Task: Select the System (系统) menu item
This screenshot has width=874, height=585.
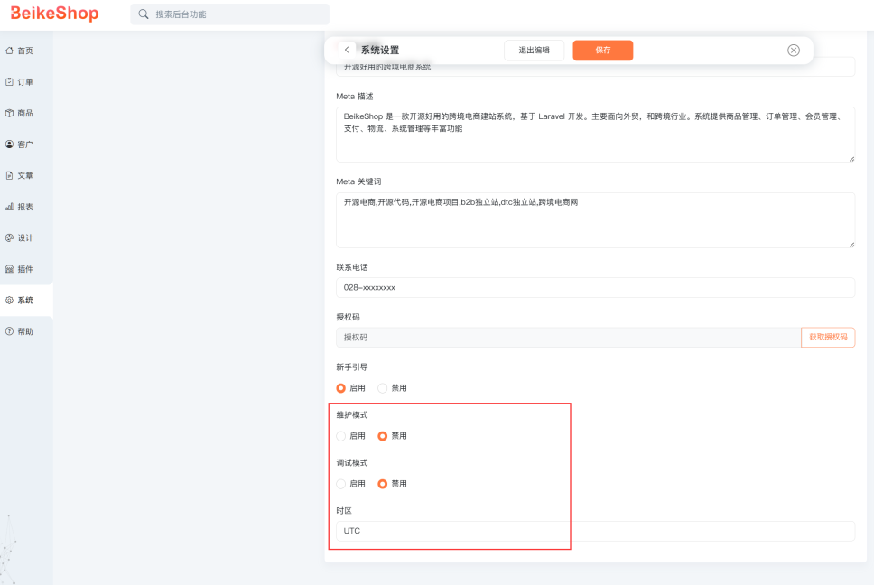Action: 25,300
